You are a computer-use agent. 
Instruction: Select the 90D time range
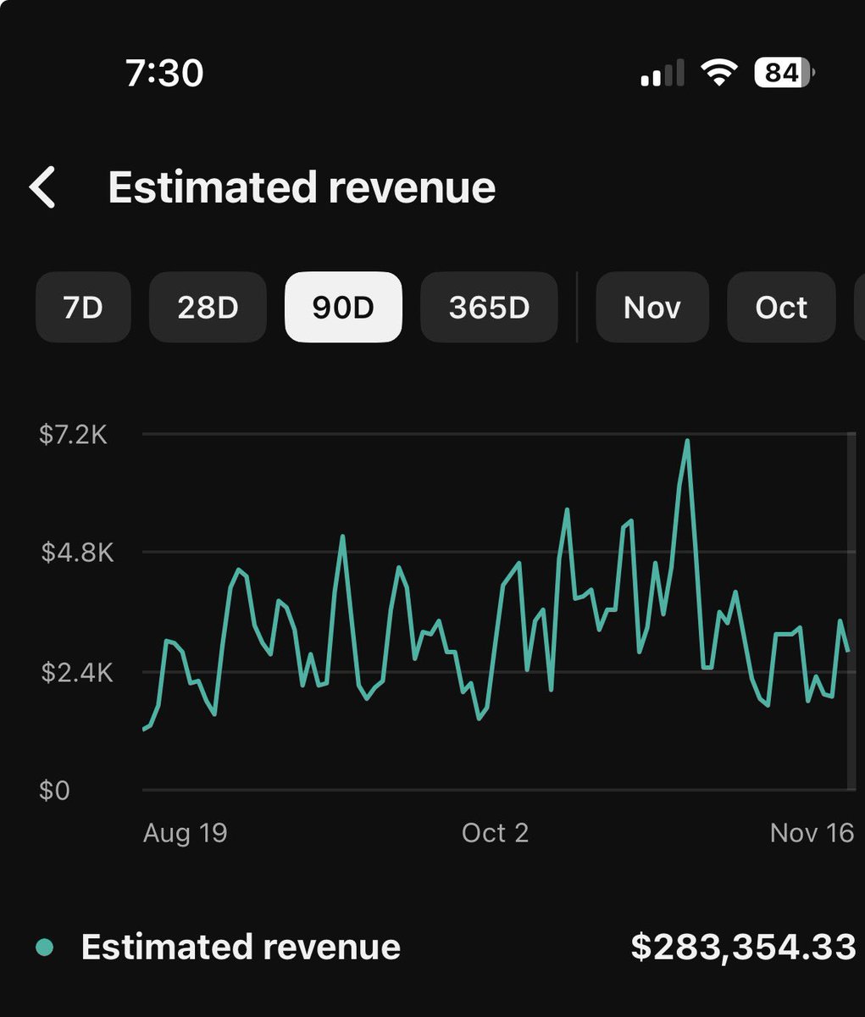tap(343, 307)
